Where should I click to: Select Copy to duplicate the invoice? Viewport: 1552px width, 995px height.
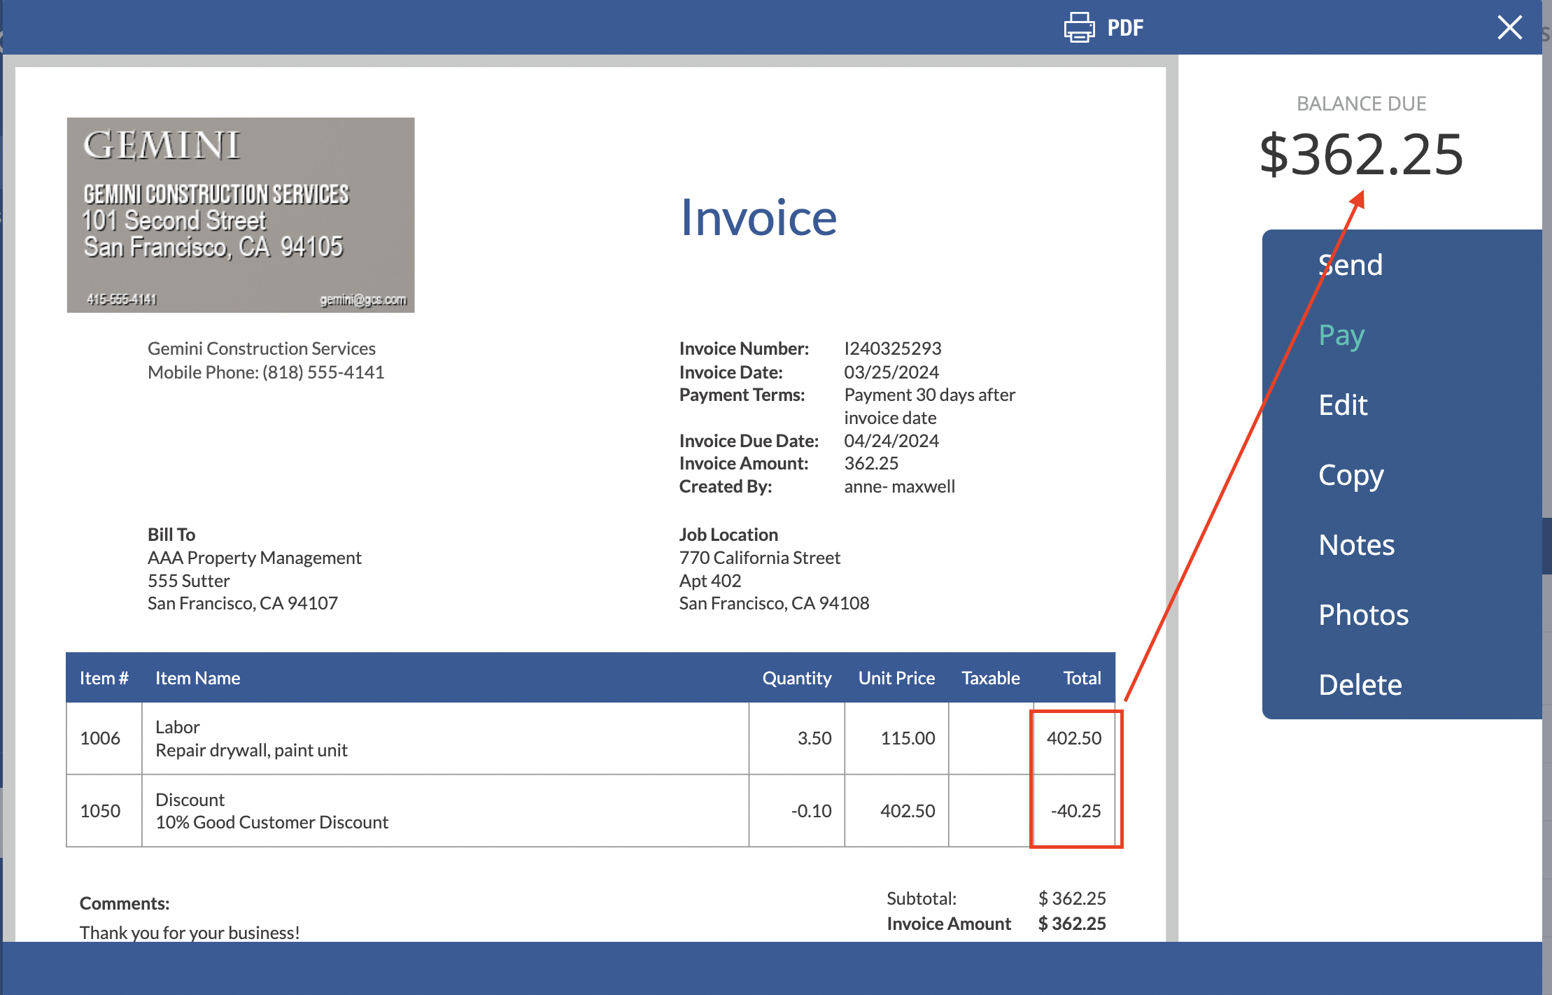click(1350, 475)
